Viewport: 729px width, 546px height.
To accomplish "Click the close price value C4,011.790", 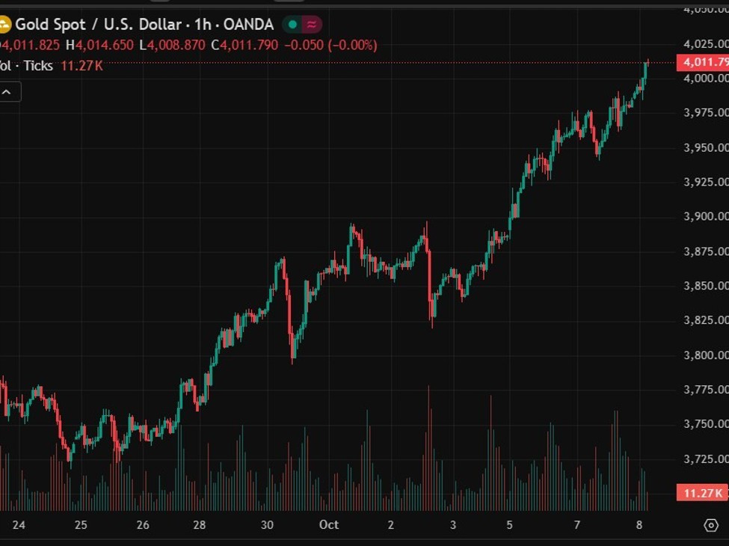I will point(244,46).
